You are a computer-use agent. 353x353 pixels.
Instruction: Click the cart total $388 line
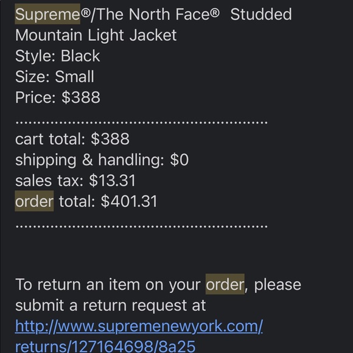72,139
